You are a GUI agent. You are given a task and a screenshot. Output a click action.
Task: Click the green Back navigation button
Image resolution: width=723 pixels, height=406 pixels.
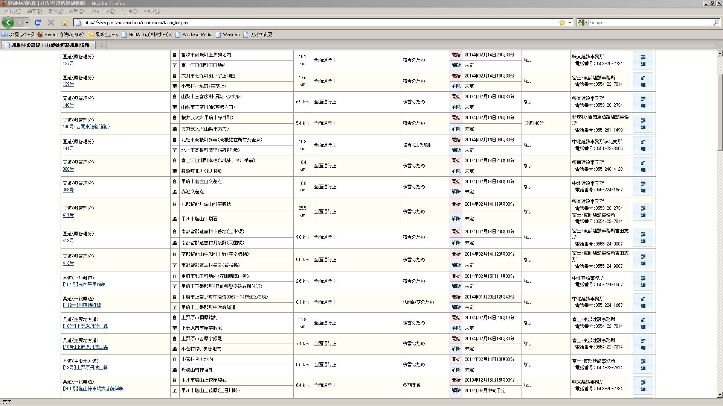point(8,23)
